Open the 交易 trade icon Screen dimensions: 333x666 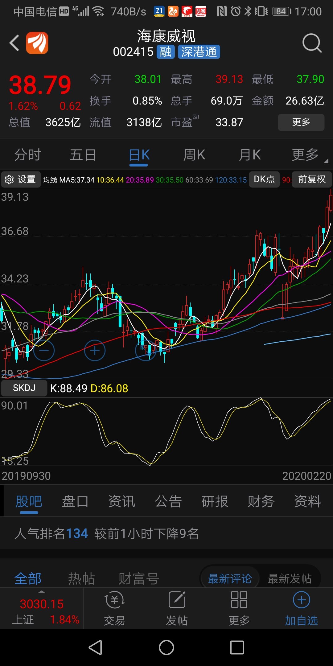tap(115, 608)
